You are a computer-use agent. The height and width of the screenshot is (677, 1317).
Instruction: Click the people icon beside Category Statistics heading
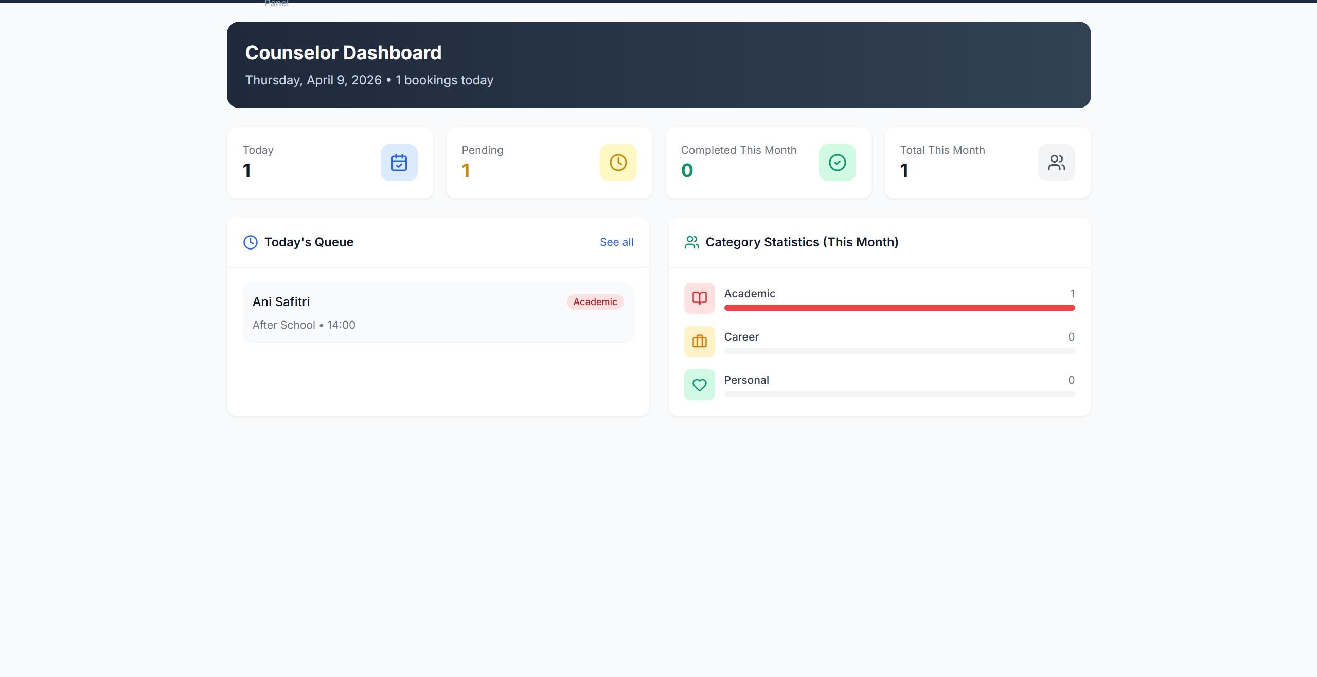click(x=691, y=242)
